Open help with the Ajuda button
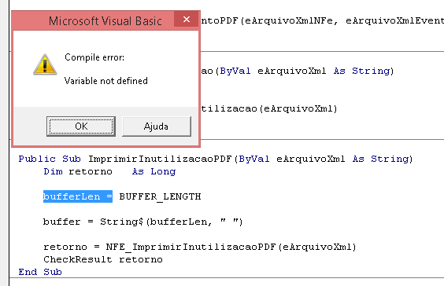Image resolution: width=444 pixels, height=286 pixels. pyautogui.click(x=157, y=126)
